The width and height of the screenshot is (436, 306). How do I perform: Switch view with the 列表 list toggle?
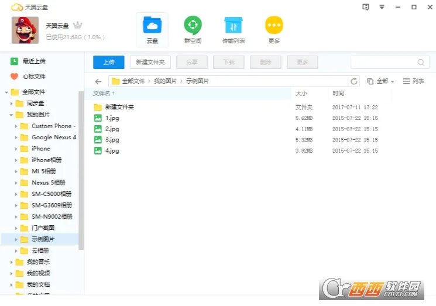click(414, 81)
